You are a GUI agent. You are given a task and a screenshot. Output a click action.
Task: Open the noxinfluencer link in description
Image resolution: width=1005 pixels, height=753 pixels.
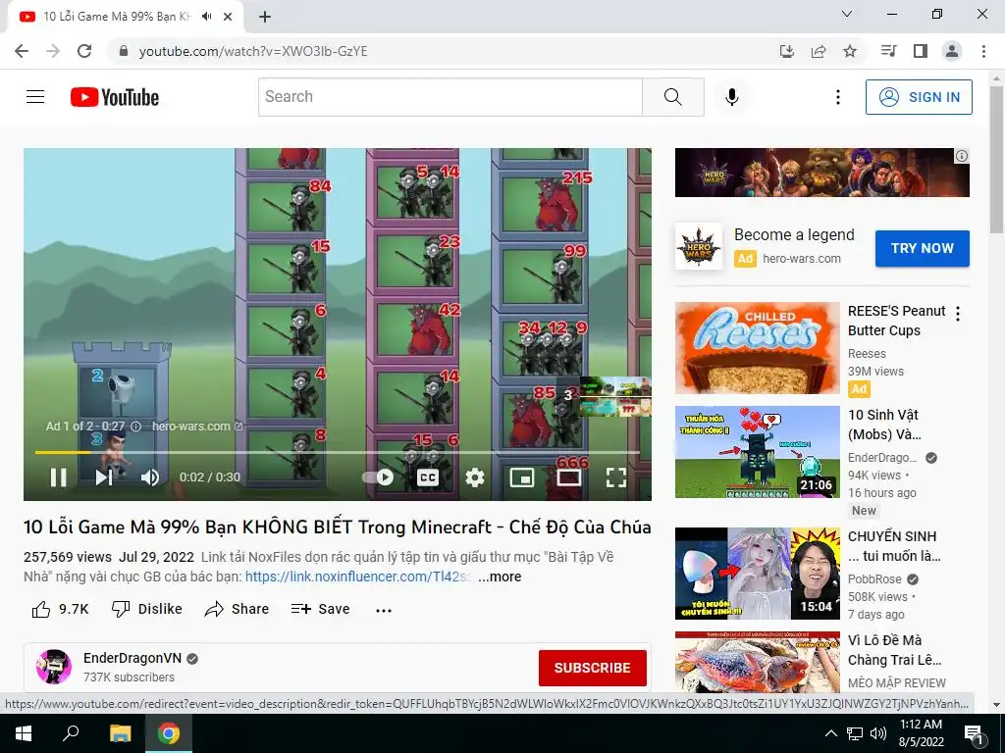click(357, 577)
